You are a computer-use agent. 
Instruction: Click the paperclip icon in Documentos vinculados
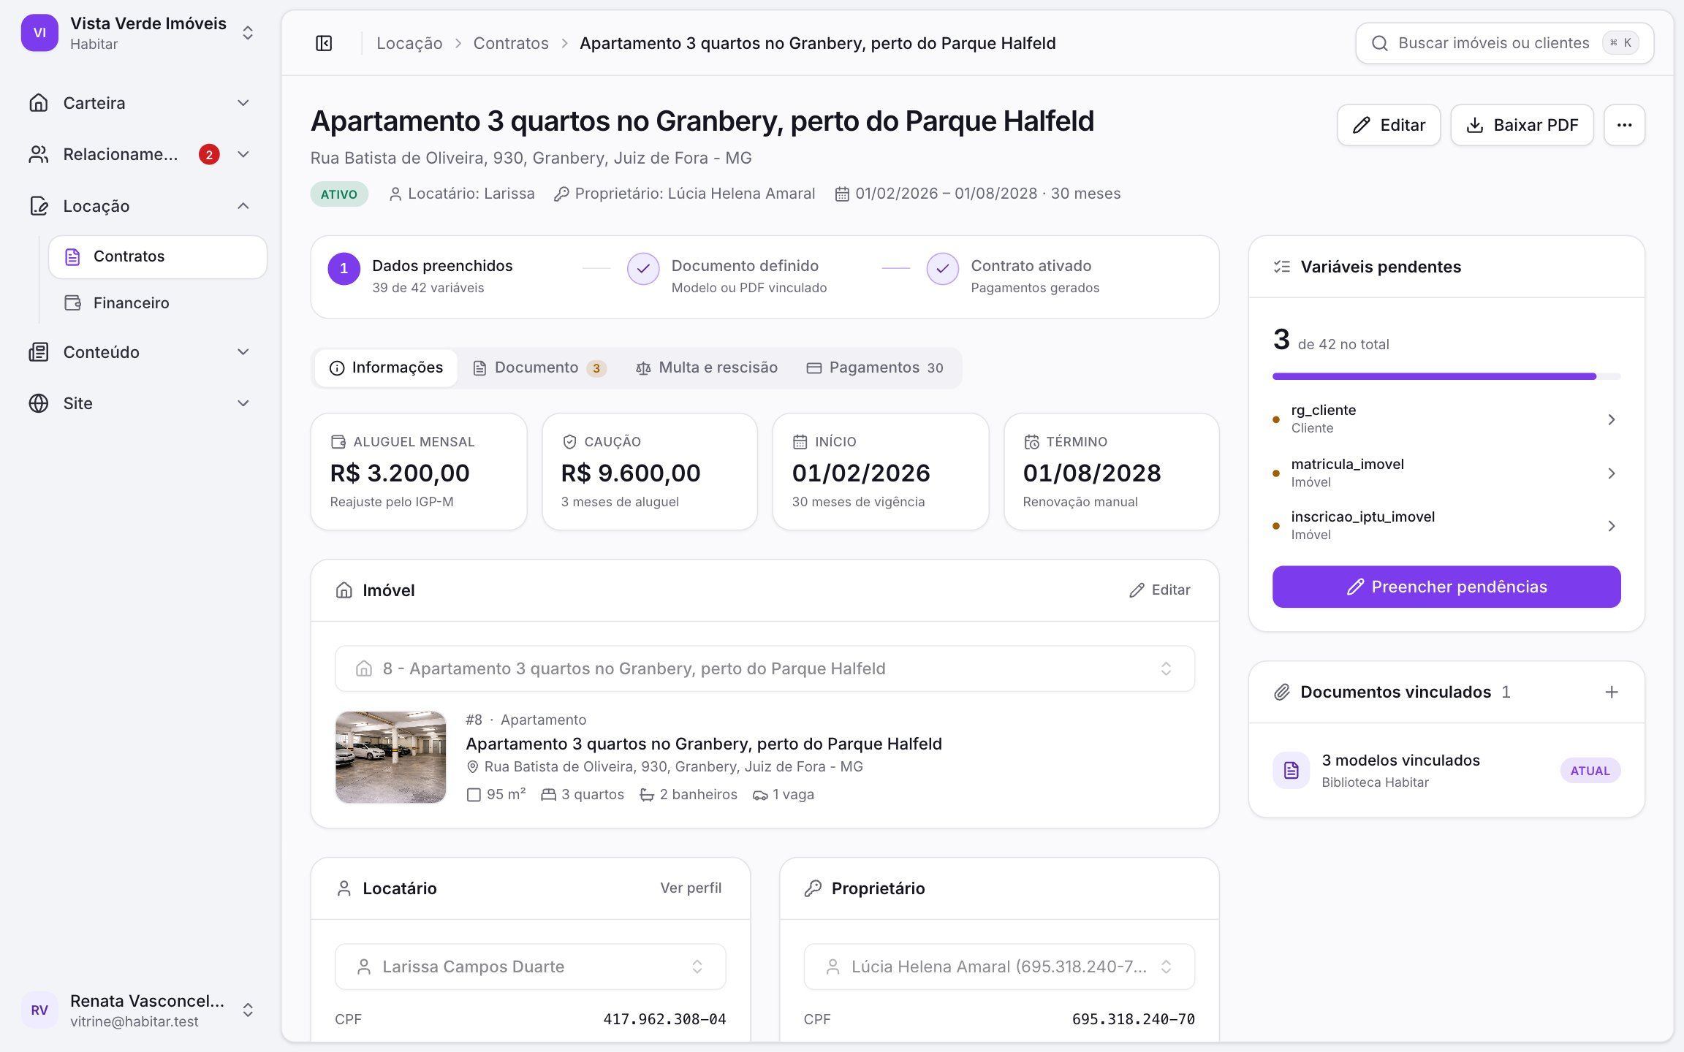coord(1282,692)
